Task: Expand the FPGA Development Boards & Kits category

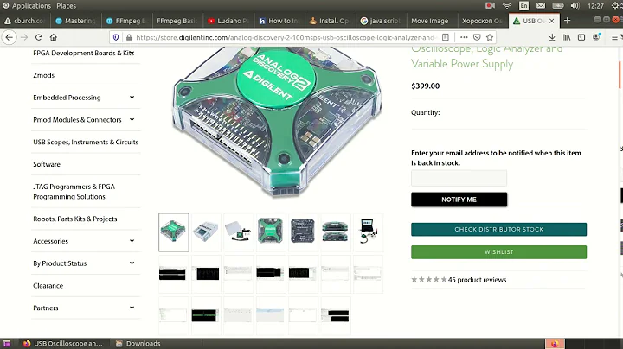Action: click(x=132, y=52)
